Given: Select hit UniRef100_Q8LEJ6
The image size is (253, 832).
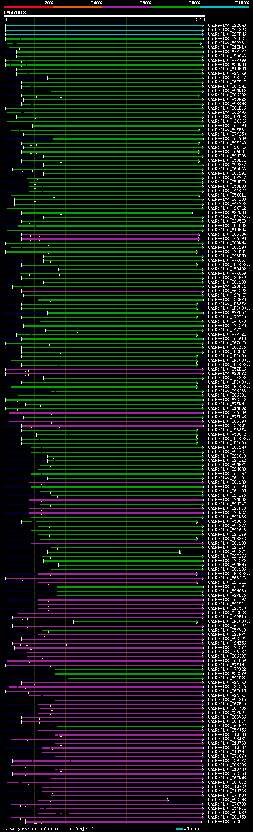Looking at the screenshot, I should (227, 108).
